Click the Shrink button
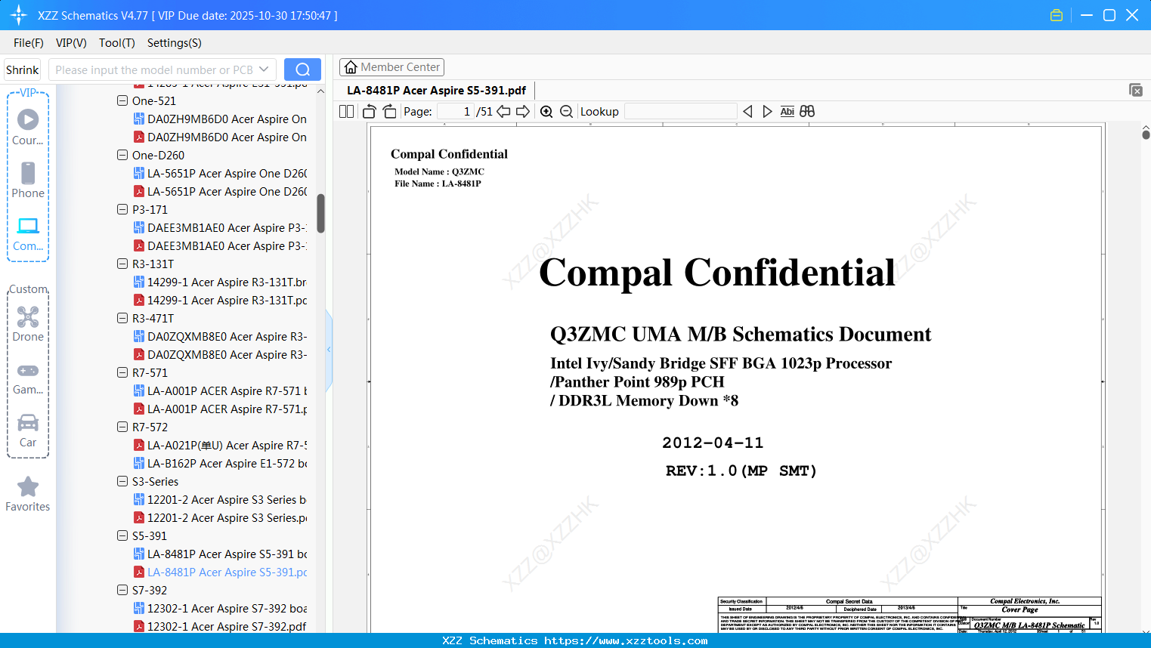 pyautogui.click(x=23, y=69)
